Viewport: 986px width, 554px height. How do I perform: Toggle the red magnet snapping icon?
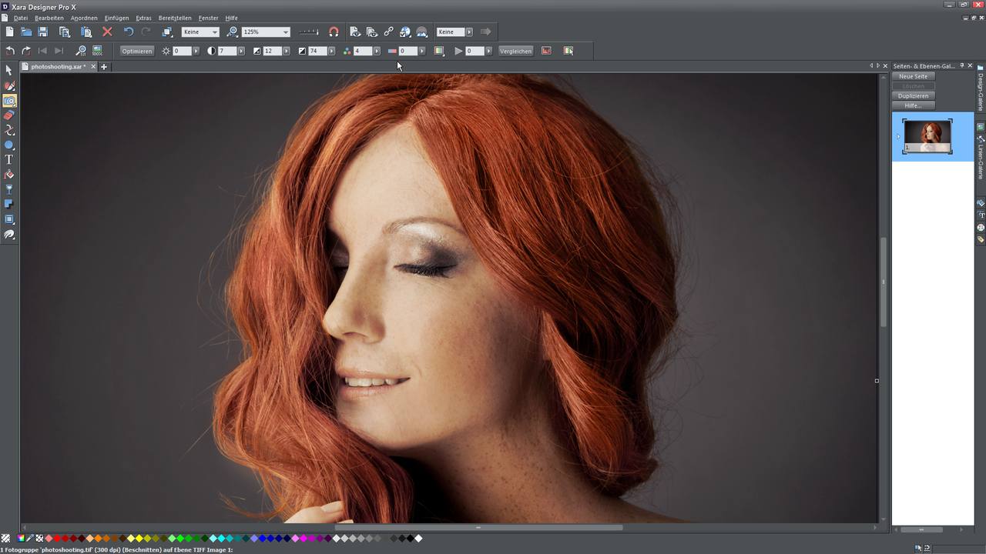[x=334, y=32]
